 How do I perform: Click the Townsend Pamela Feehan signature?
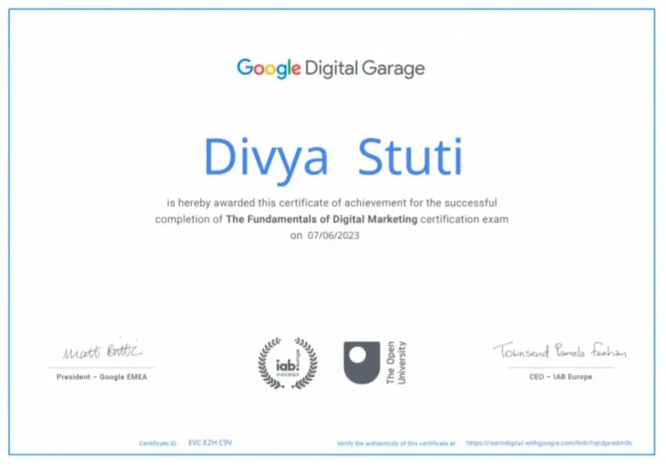(x=560, y=351)
